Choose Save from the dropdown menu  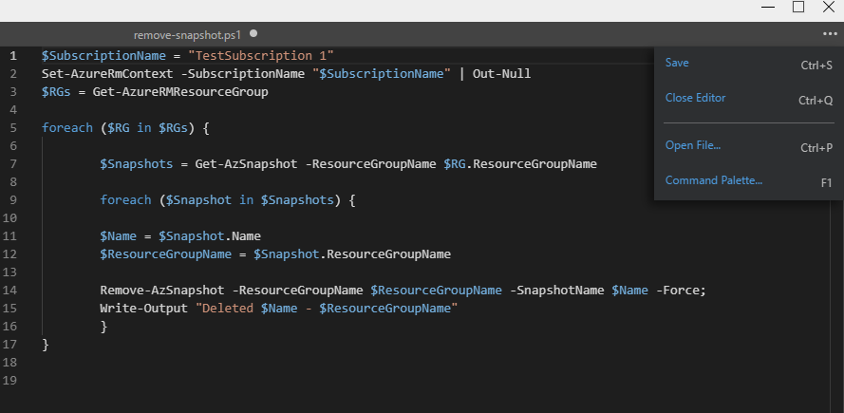[x=677, y=63]
